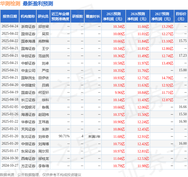Click the 研究员 column header
188x177 pixels.
click(43, 16)
